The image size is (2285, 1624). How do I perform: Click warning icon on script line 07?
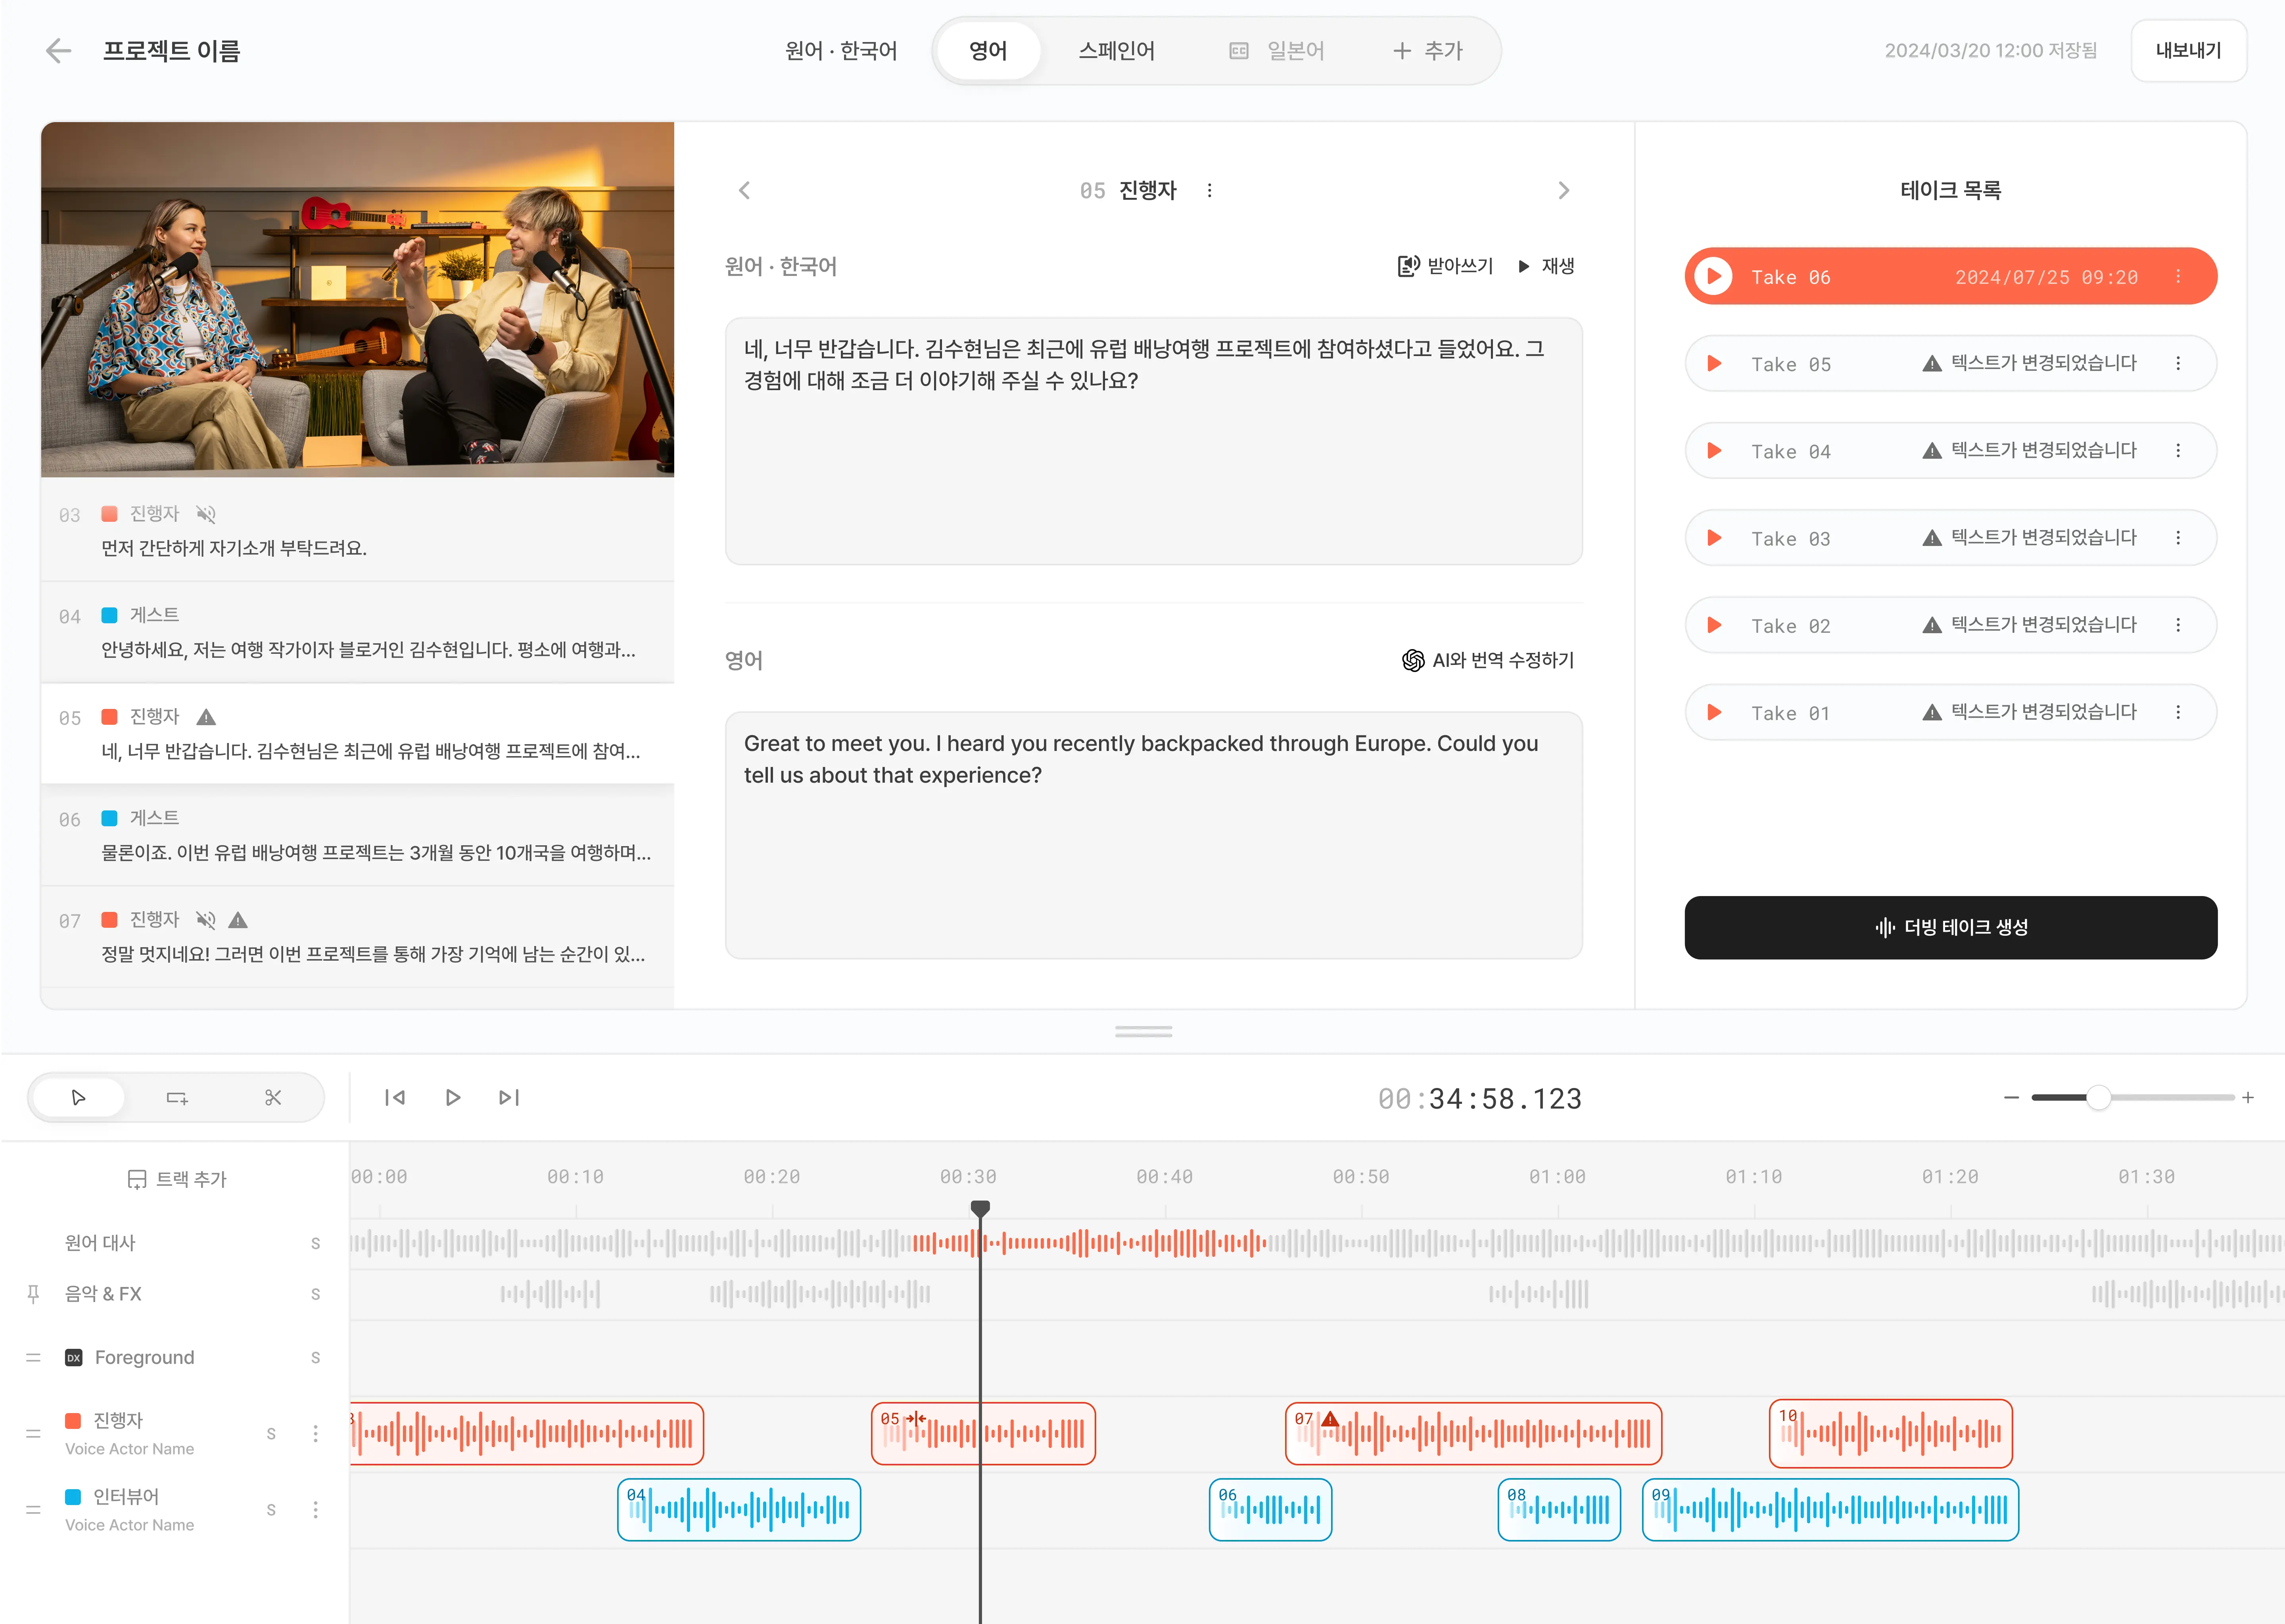[238, 919]
